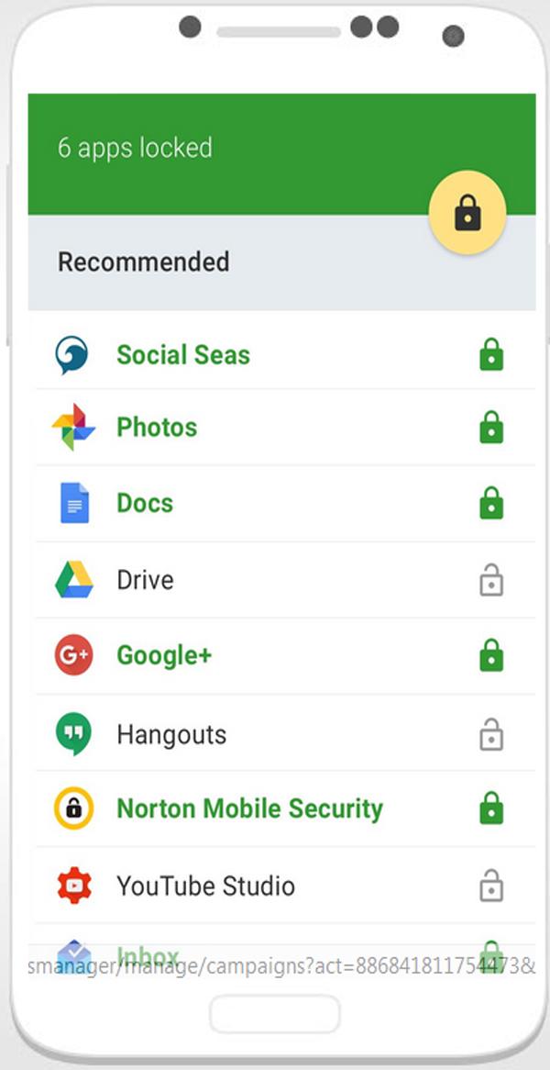
Task: Click the green Hangouts icon
Action: click(73, 733)
